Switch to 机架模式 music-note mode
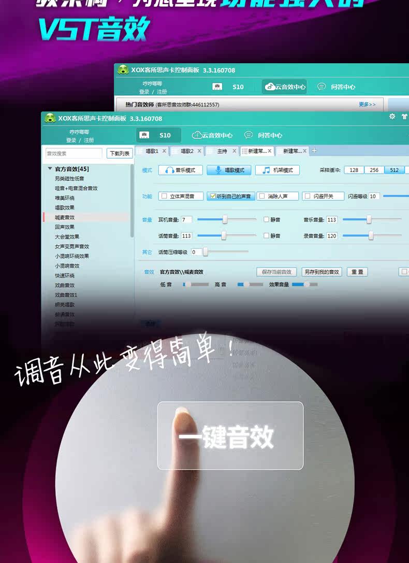This screenshot has width=409, height=563. click(277, 170)
